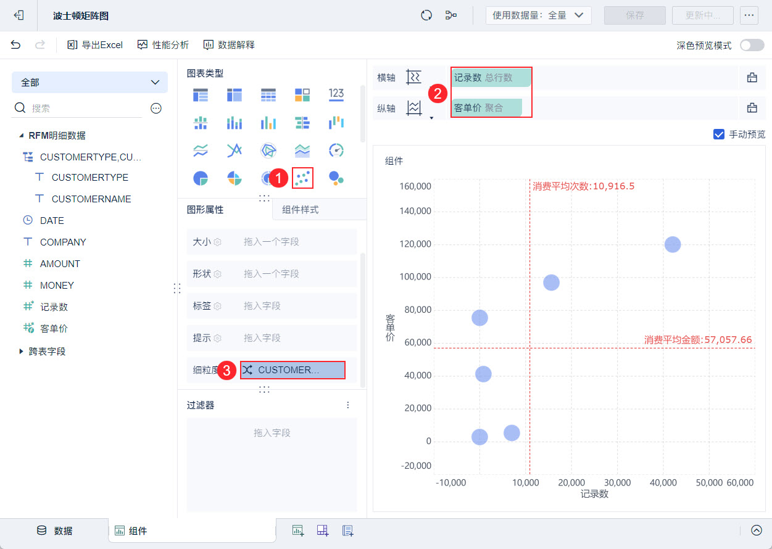Screen dimensions: 772x549
Task: Open the 客单价 聚合 field pill in 纵轴
Action: pos(486,108)
